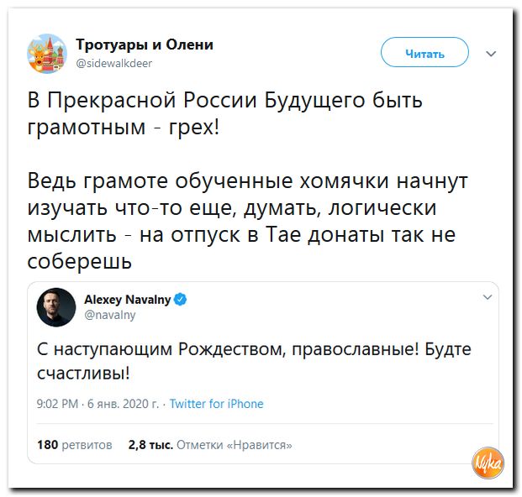This screenshot has width=522, height=497.
Task: Click the 9:02 PM tweet time
Action: 59,404
